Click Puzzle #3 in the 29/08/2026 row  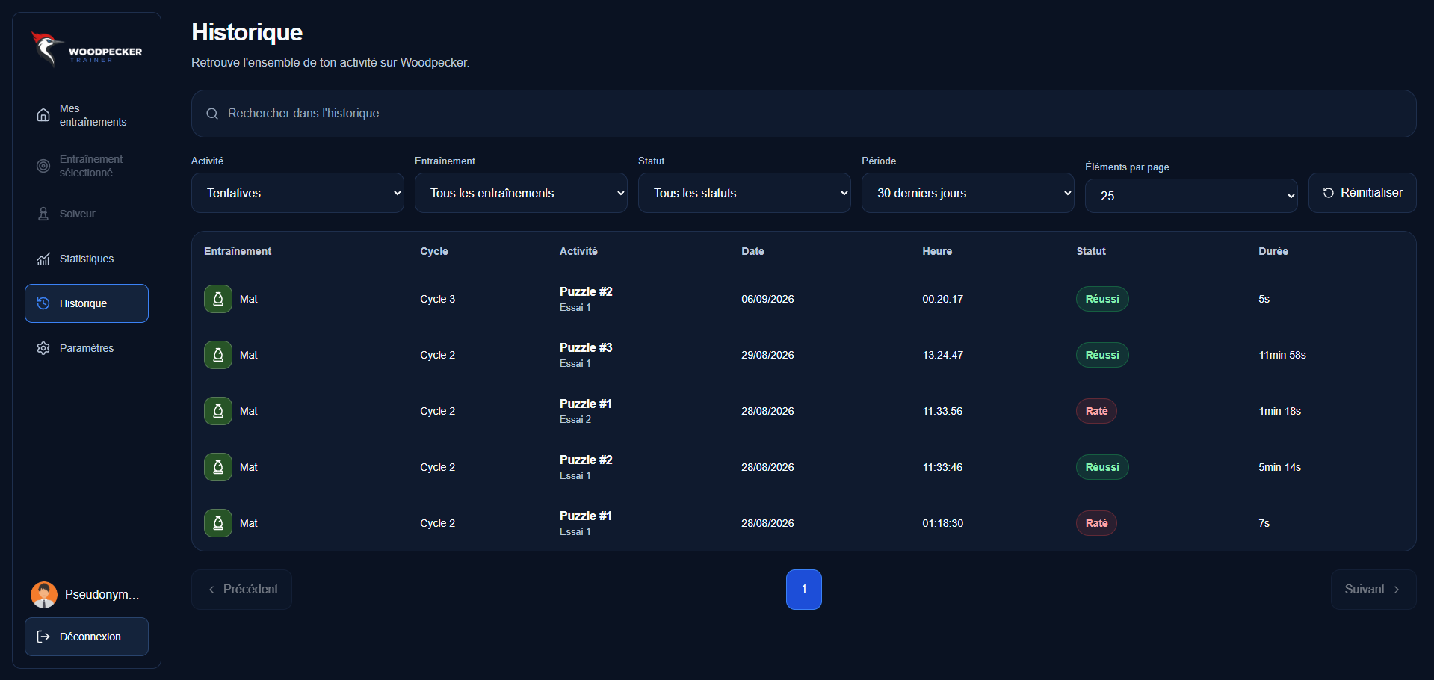586,347
